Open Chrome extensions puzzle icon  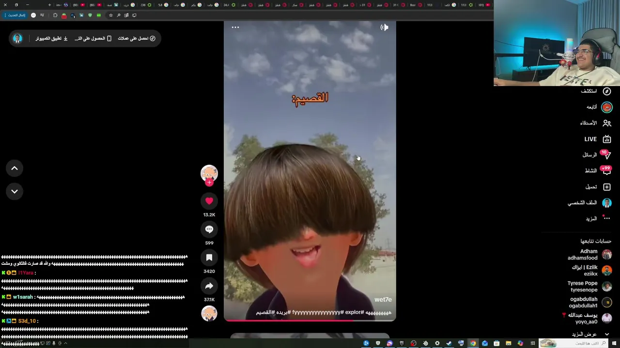point(55,15)
